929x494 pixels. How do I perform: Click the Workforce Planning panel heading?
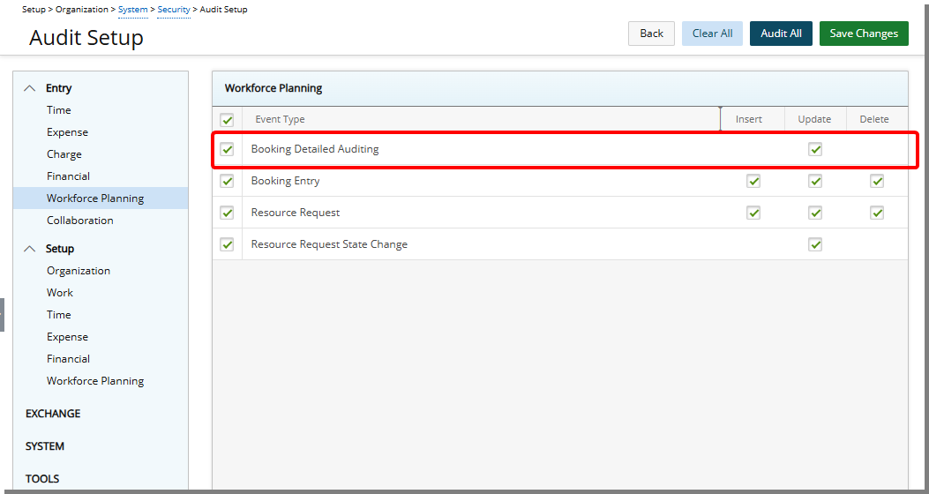click(x=273, y=88)
